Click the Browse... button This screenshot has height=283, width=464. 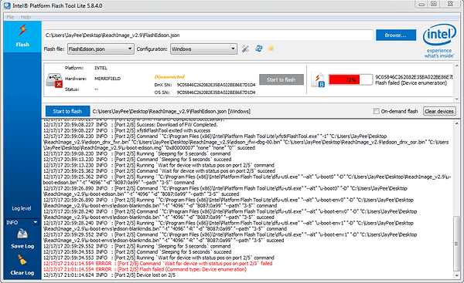pos(396,35)
